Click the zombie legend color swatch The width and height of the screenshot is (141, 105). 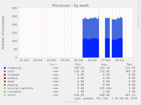tap(5, 78)
